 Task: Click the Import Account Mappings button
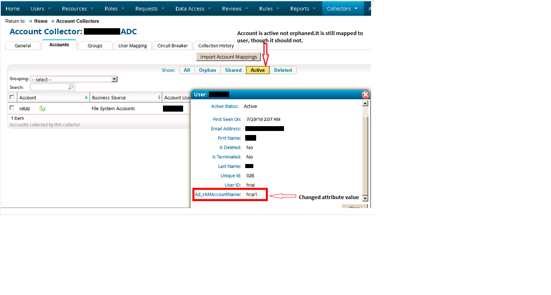[x=228, y=57]
